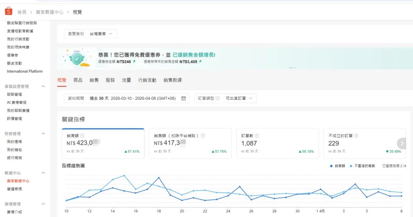Image resolution: width=413 pixels, height=217 pixels.
Task: Toggle 不重複訪客數 legend series
Action: [x=363, y=166]
